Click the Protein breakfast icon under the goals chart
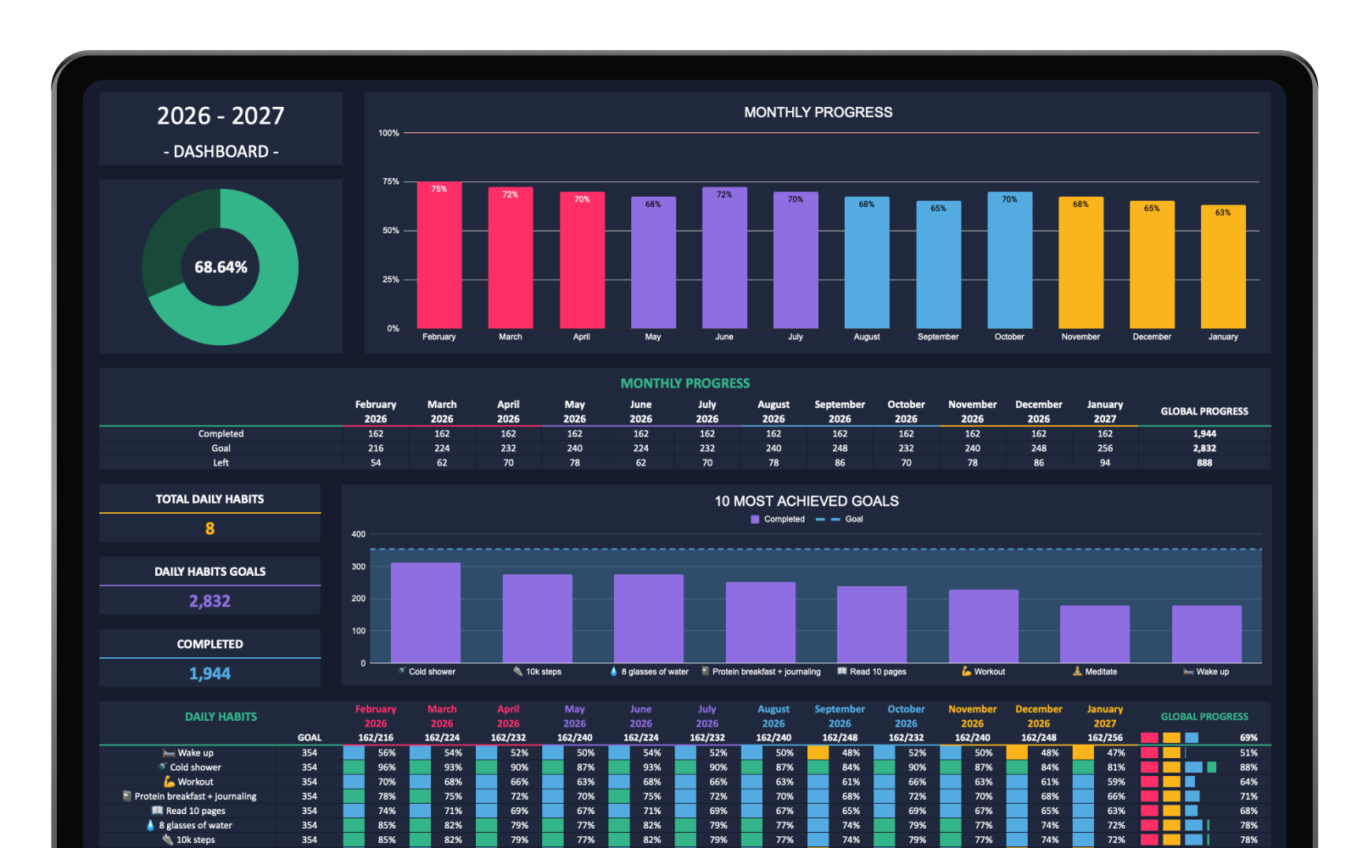Screen dimensions: 1357x848 (x=706, y=671)
